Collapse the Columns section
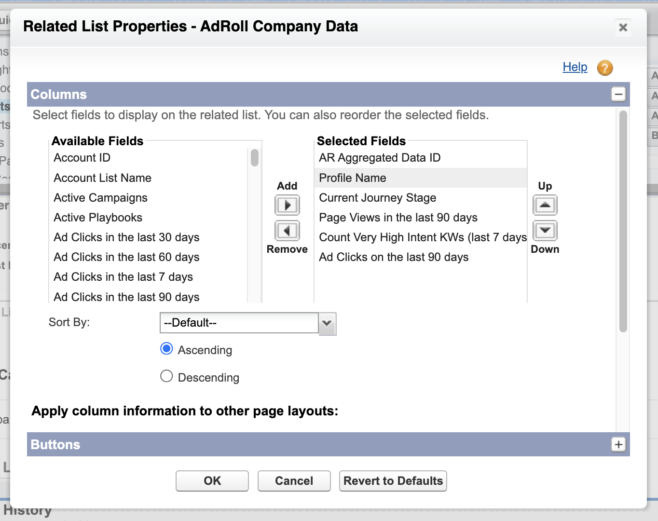 [618, 94]
